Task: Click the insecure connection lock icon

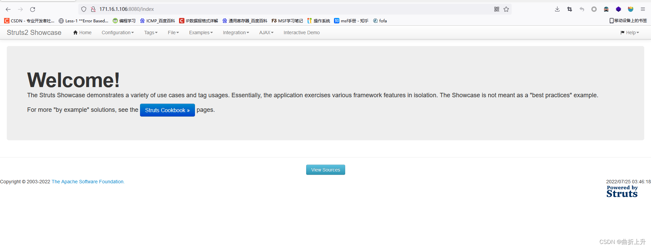Action: (93, 9)
